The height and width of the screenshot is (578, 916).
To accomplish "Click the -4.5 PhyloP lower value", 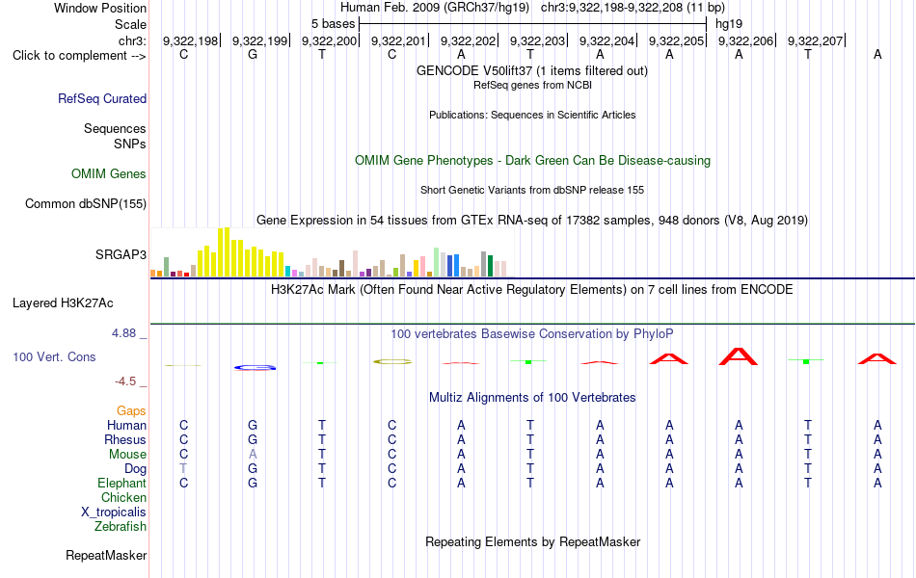I will tap(125, 381).
